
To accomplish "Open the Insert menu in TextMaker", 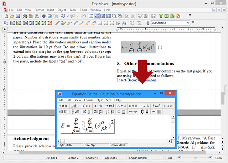I will tap(51, 10).
